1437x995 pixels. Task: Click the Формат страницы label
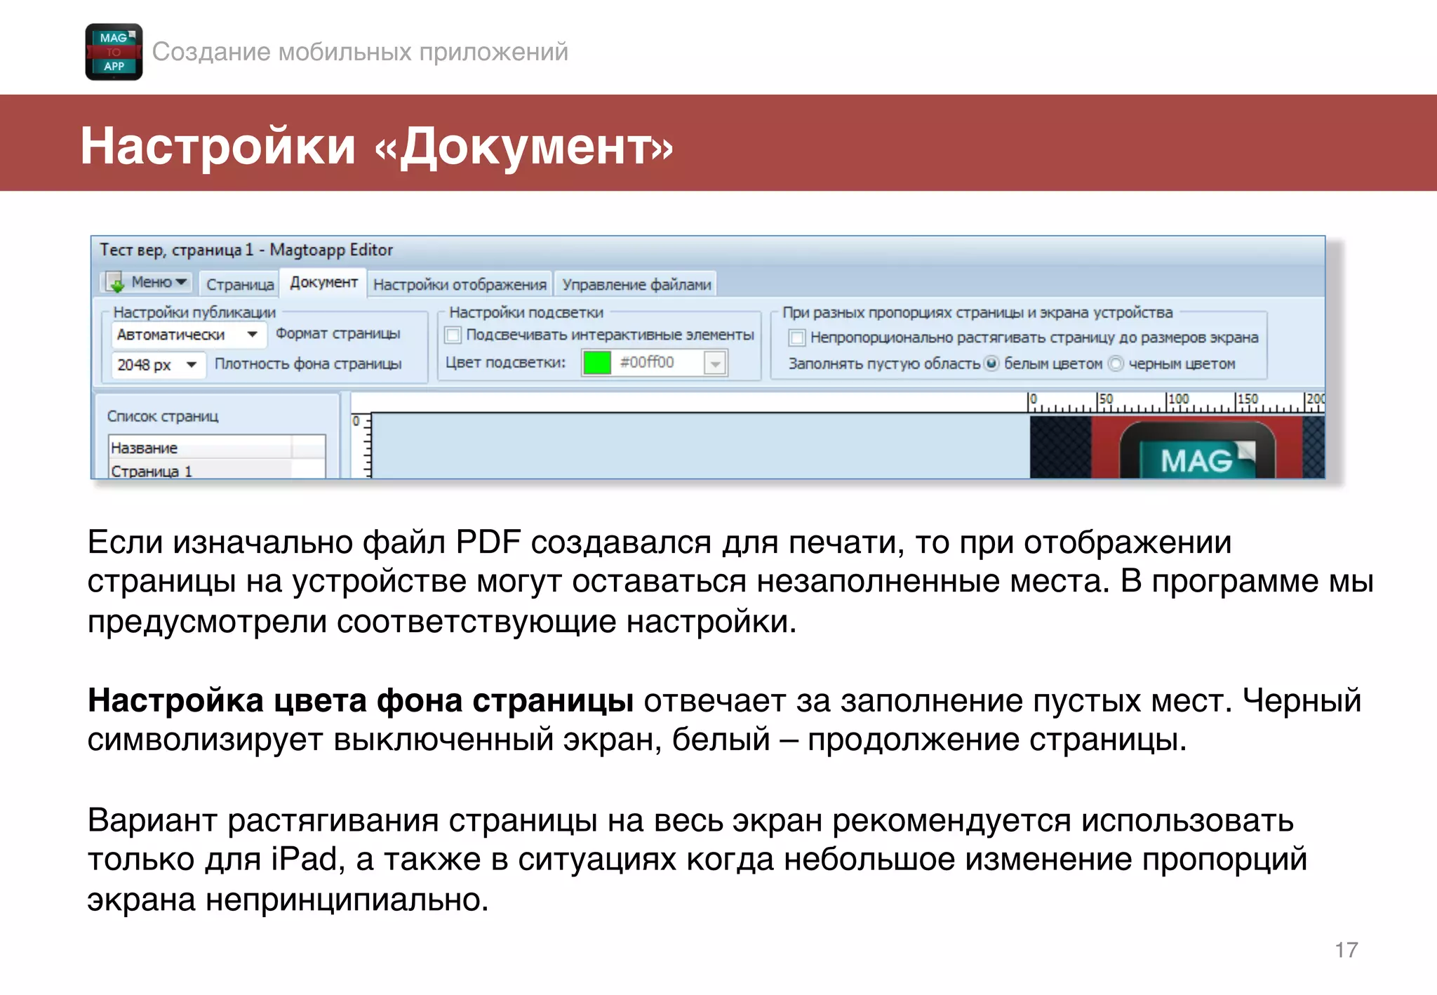point(337,333)
